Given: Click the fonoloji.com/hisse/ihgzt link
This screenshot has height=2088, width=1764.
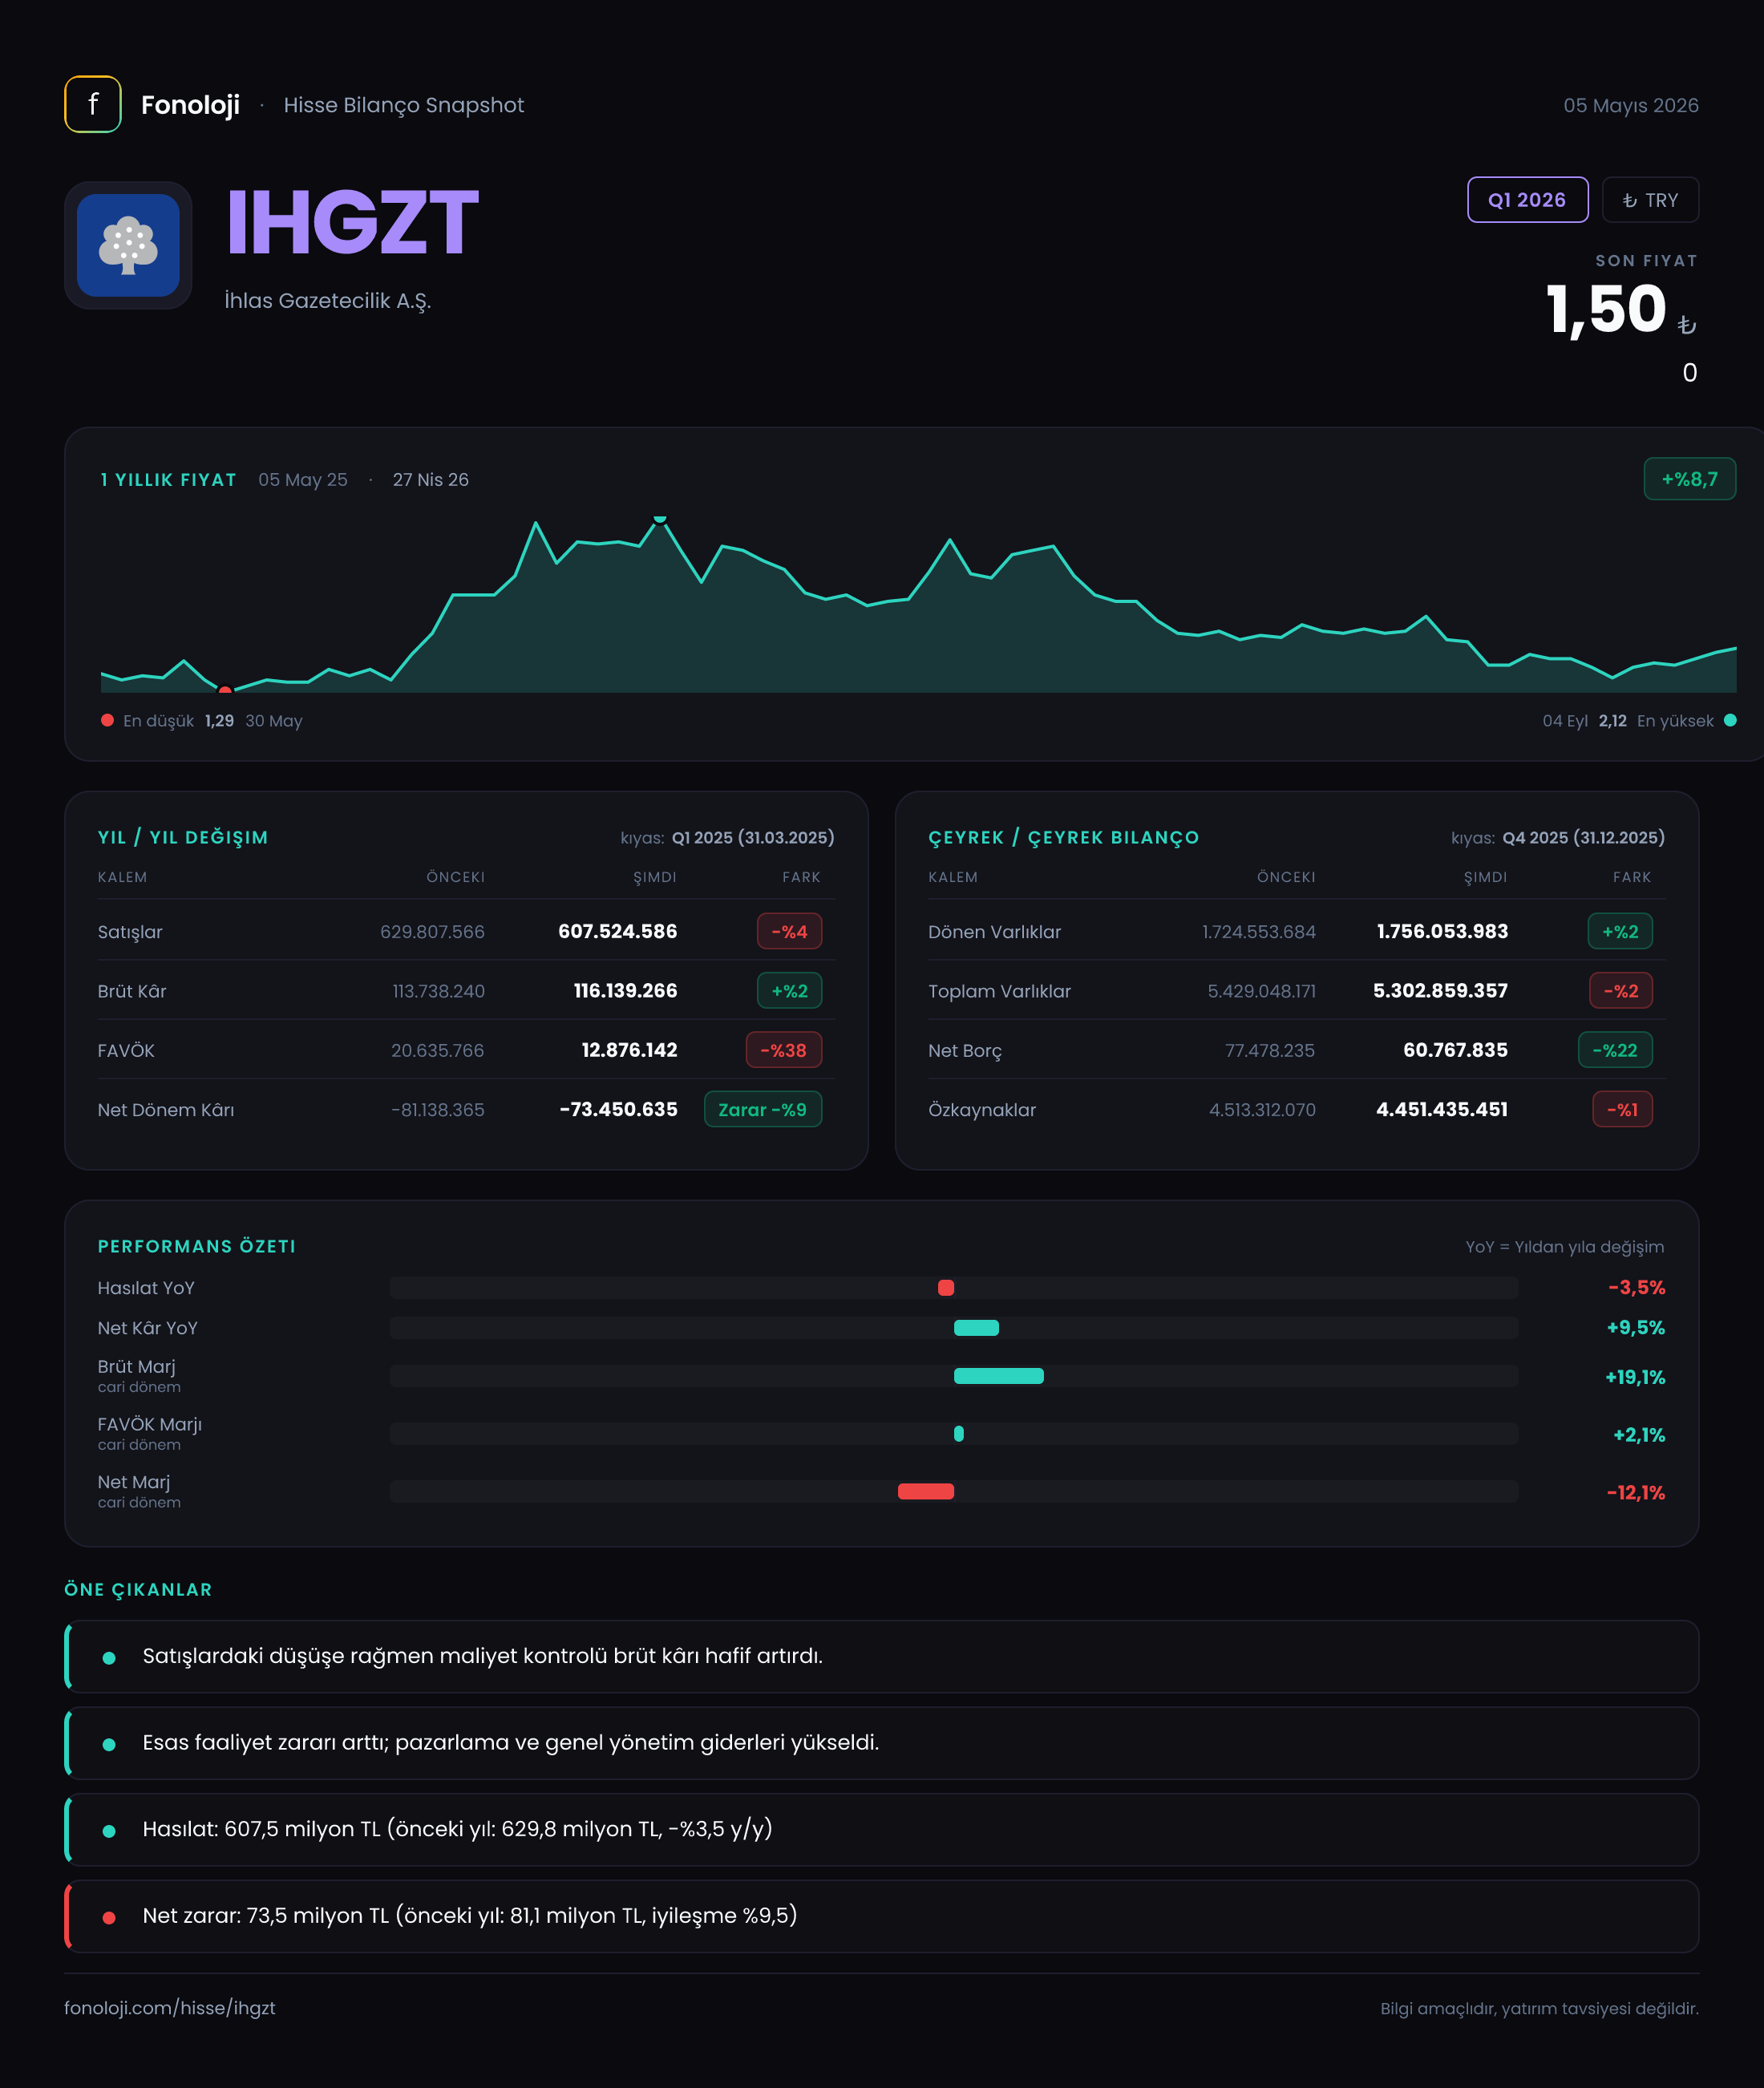Looking at the screenshot, I should click(x=170, y=2007).
